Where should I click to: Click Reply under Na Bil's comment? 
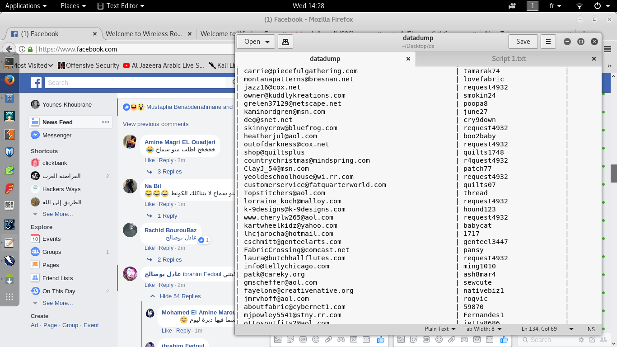tap(166, 204)
